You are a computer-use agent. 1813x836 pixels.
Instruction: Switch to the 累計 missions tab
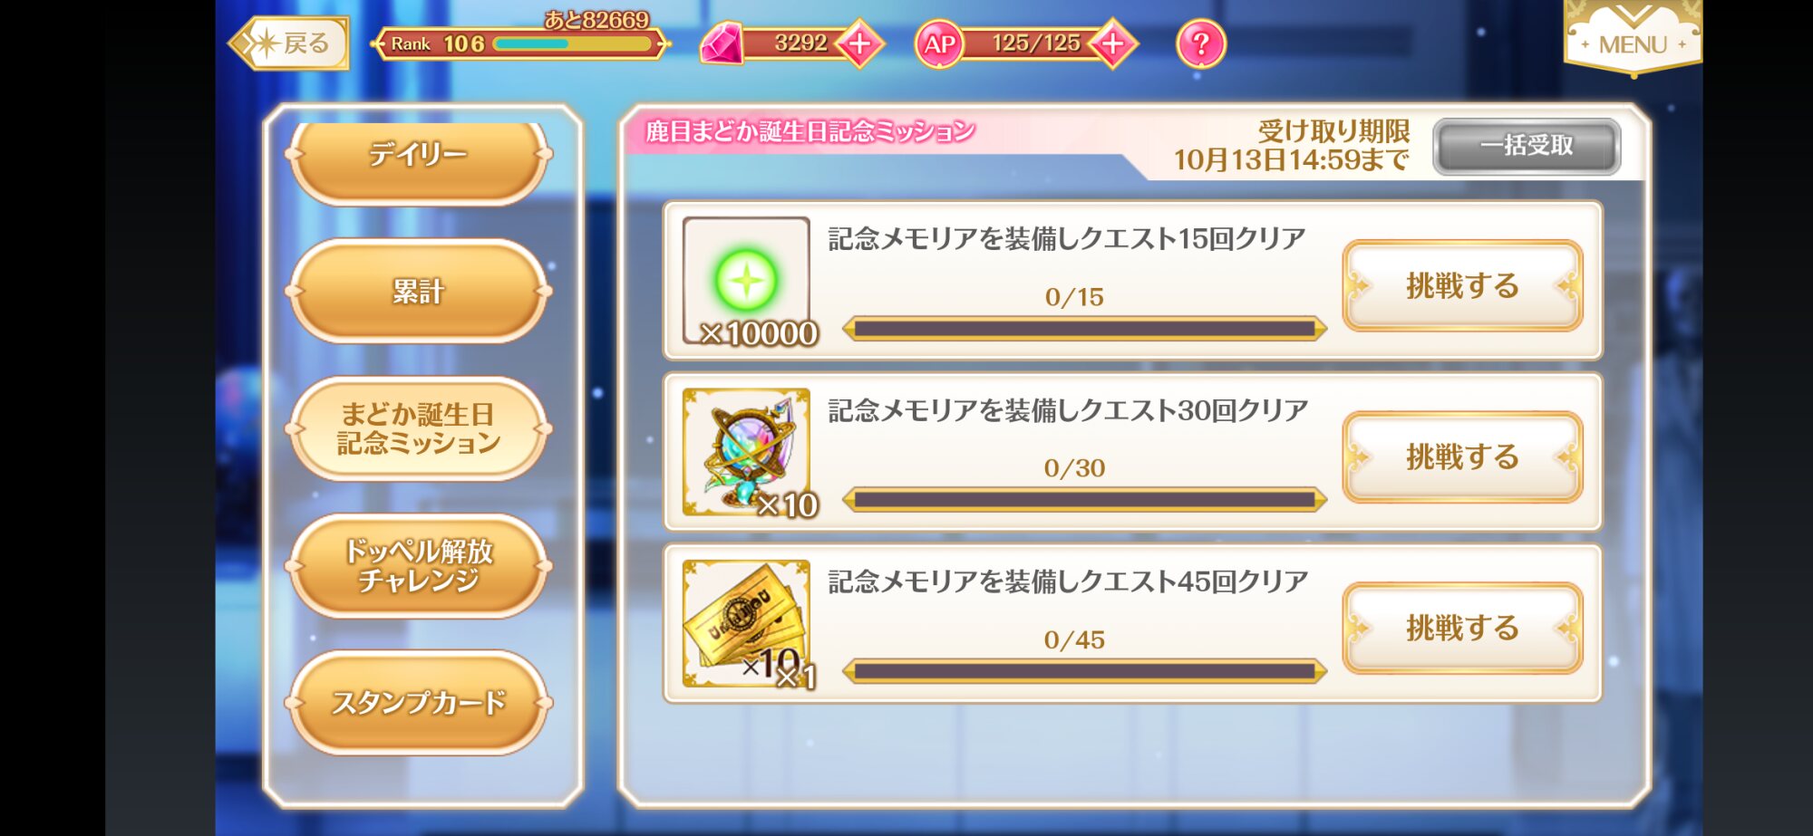(x=418, y=291)
